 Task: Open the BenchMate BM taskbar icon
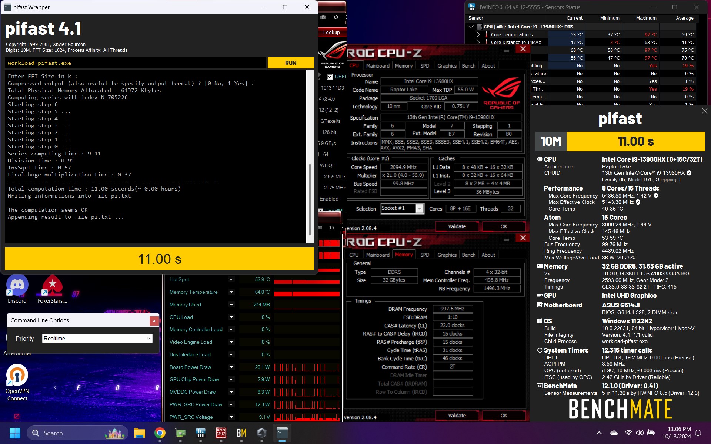point(241,433)
